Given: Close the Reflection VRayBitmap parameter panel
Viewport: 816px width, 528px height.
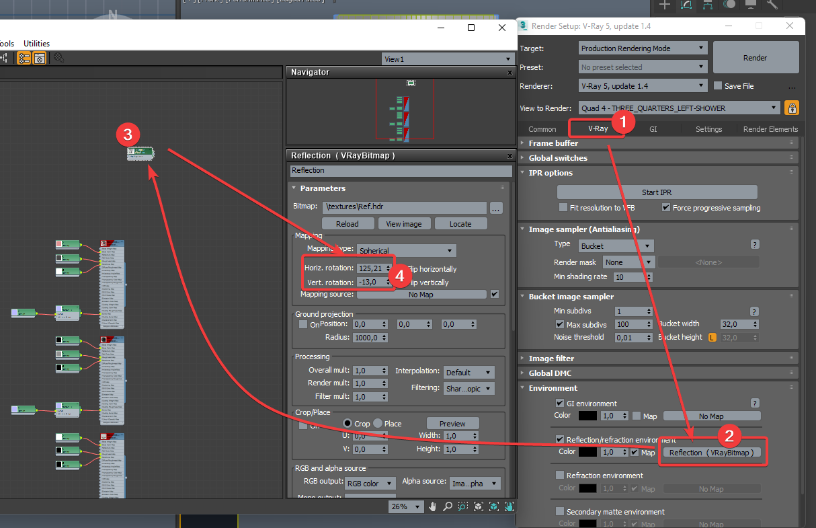Looking at the screenshot, I should [x=509, y=155].
